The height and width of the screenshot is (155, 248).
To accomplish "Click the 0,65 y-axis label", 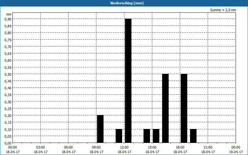I will pos(8,53).
